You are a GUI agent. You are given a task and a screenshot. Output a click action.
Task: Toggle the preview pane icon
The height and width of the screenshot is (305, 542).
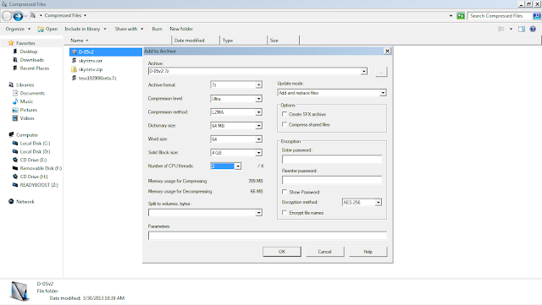tap(522, 29)
